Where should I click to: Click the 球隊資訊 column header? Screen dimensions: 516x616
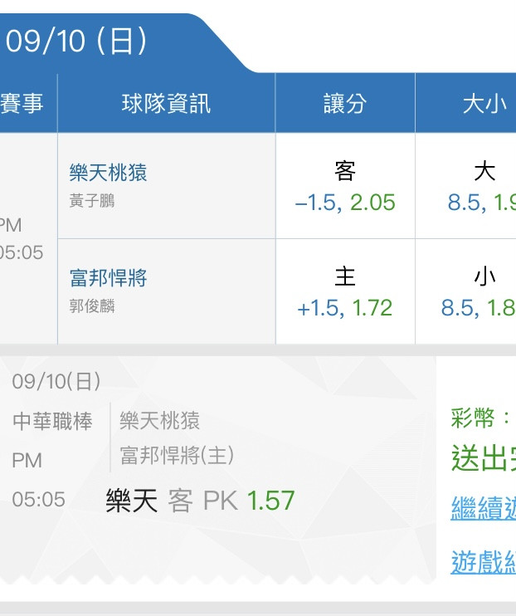[x=166, y=103]
